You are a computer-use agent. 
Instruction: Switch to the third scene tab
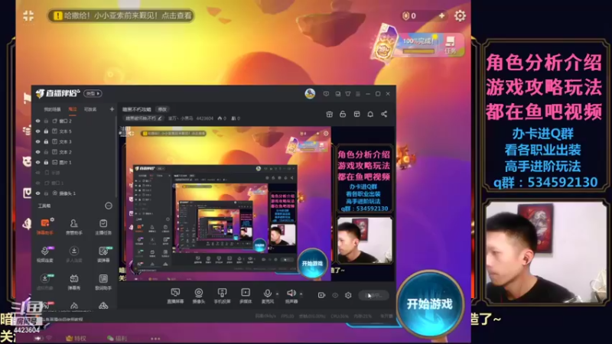coord(90,109)
